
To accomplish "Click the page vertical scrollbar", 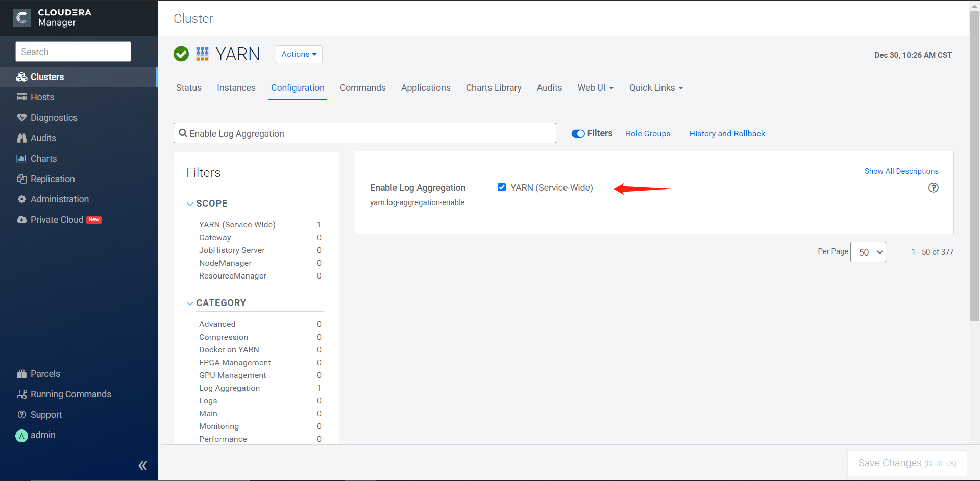I will tap(974, 166).
